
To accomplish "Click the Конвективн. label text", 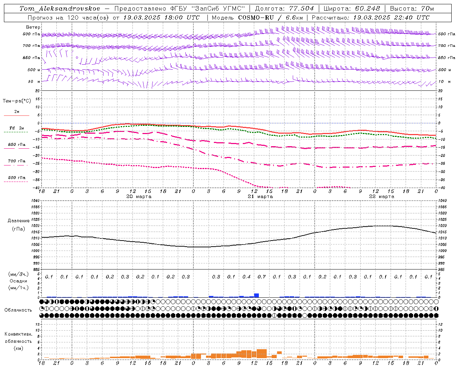I will pyautogui.click(x=18, y=334).
